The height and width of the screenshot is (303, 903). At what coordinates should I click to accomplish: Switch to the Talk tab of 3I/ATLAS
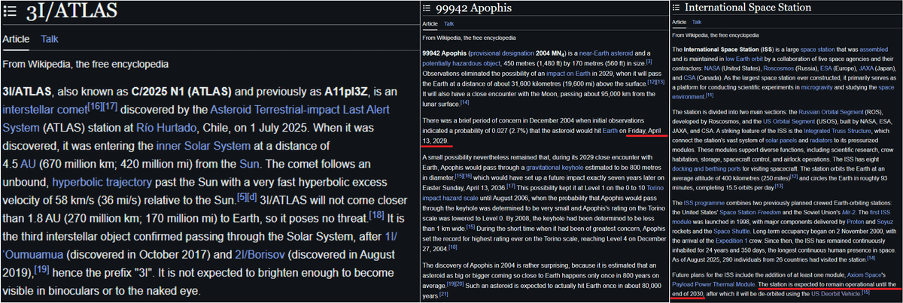coord(50,38)
